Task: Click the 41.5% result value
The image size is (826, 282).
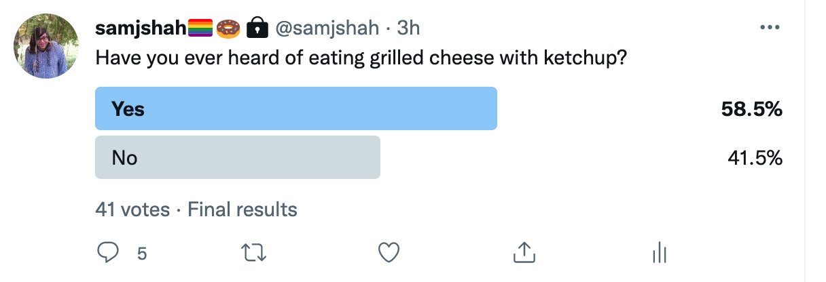Action: [755, 158]
